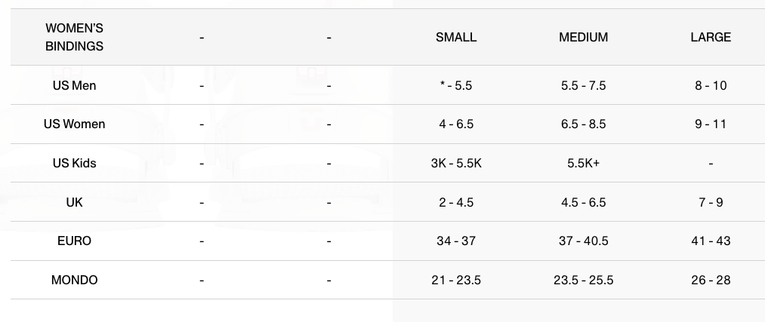The image size is (765, 322).
Task: Click EURO small size '34 - 37'
Action: pos(456,241)
